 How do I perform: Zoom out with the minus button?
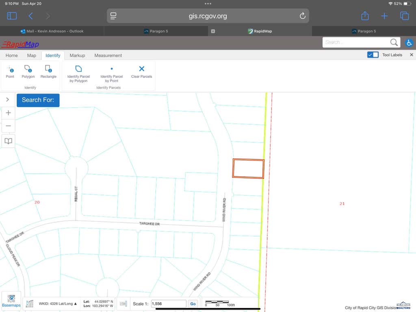pos(8,126)
